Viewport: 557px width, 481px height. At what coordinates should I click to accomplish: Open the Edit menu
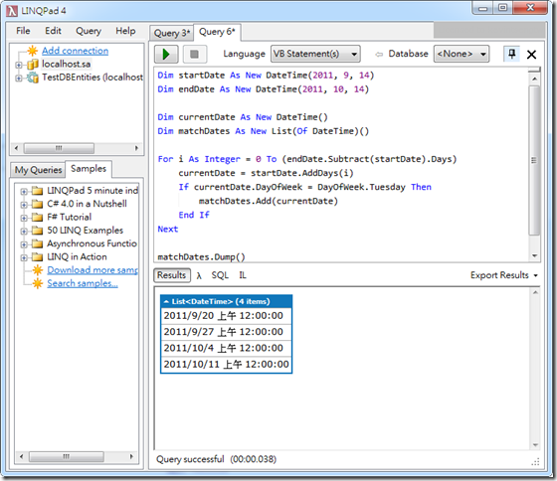coord(53,31)
